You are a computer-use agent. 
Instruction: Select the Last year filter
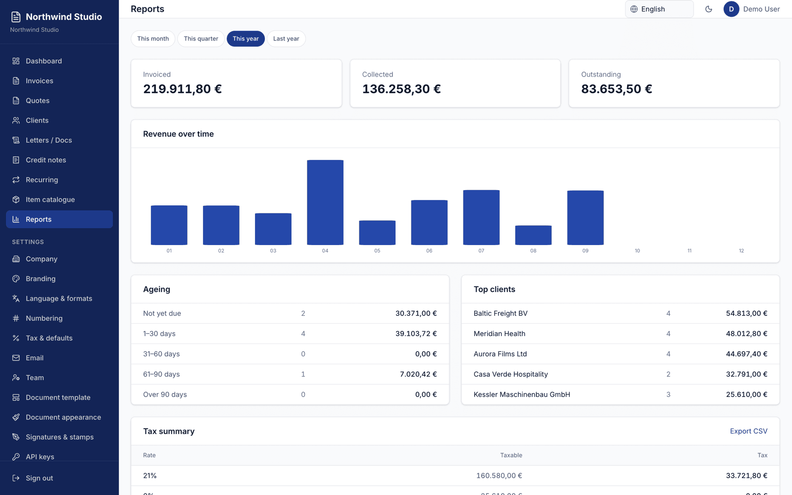coord(286,39)
